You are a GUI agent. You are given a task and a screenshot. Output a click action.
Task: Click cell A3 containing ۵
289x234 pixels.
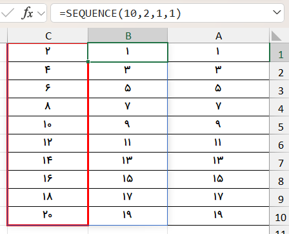point(219,89)
